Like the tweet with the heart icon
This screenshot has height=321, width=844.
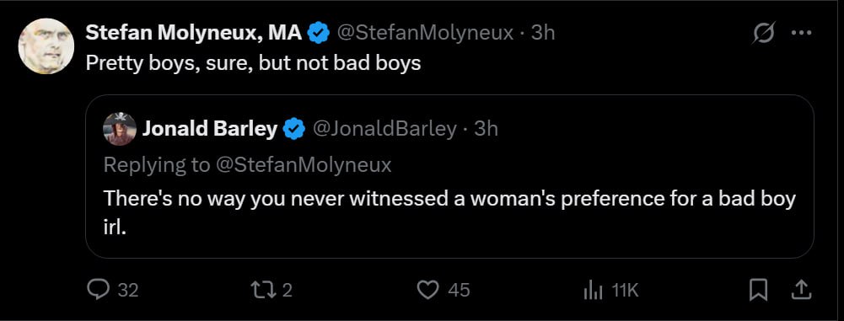tap(428, 291)
